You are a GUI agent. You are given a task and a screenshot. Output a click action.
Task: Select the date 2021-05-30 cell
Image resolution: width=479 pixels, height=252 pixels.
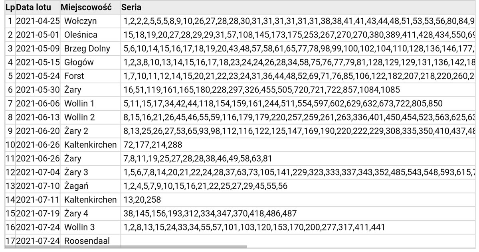coord(38,90)
